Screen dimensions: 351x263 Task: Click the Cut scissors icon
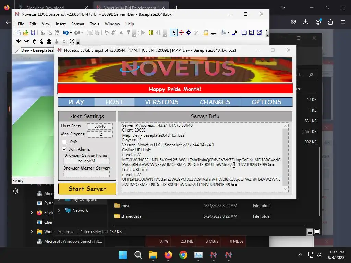point(43,33)
